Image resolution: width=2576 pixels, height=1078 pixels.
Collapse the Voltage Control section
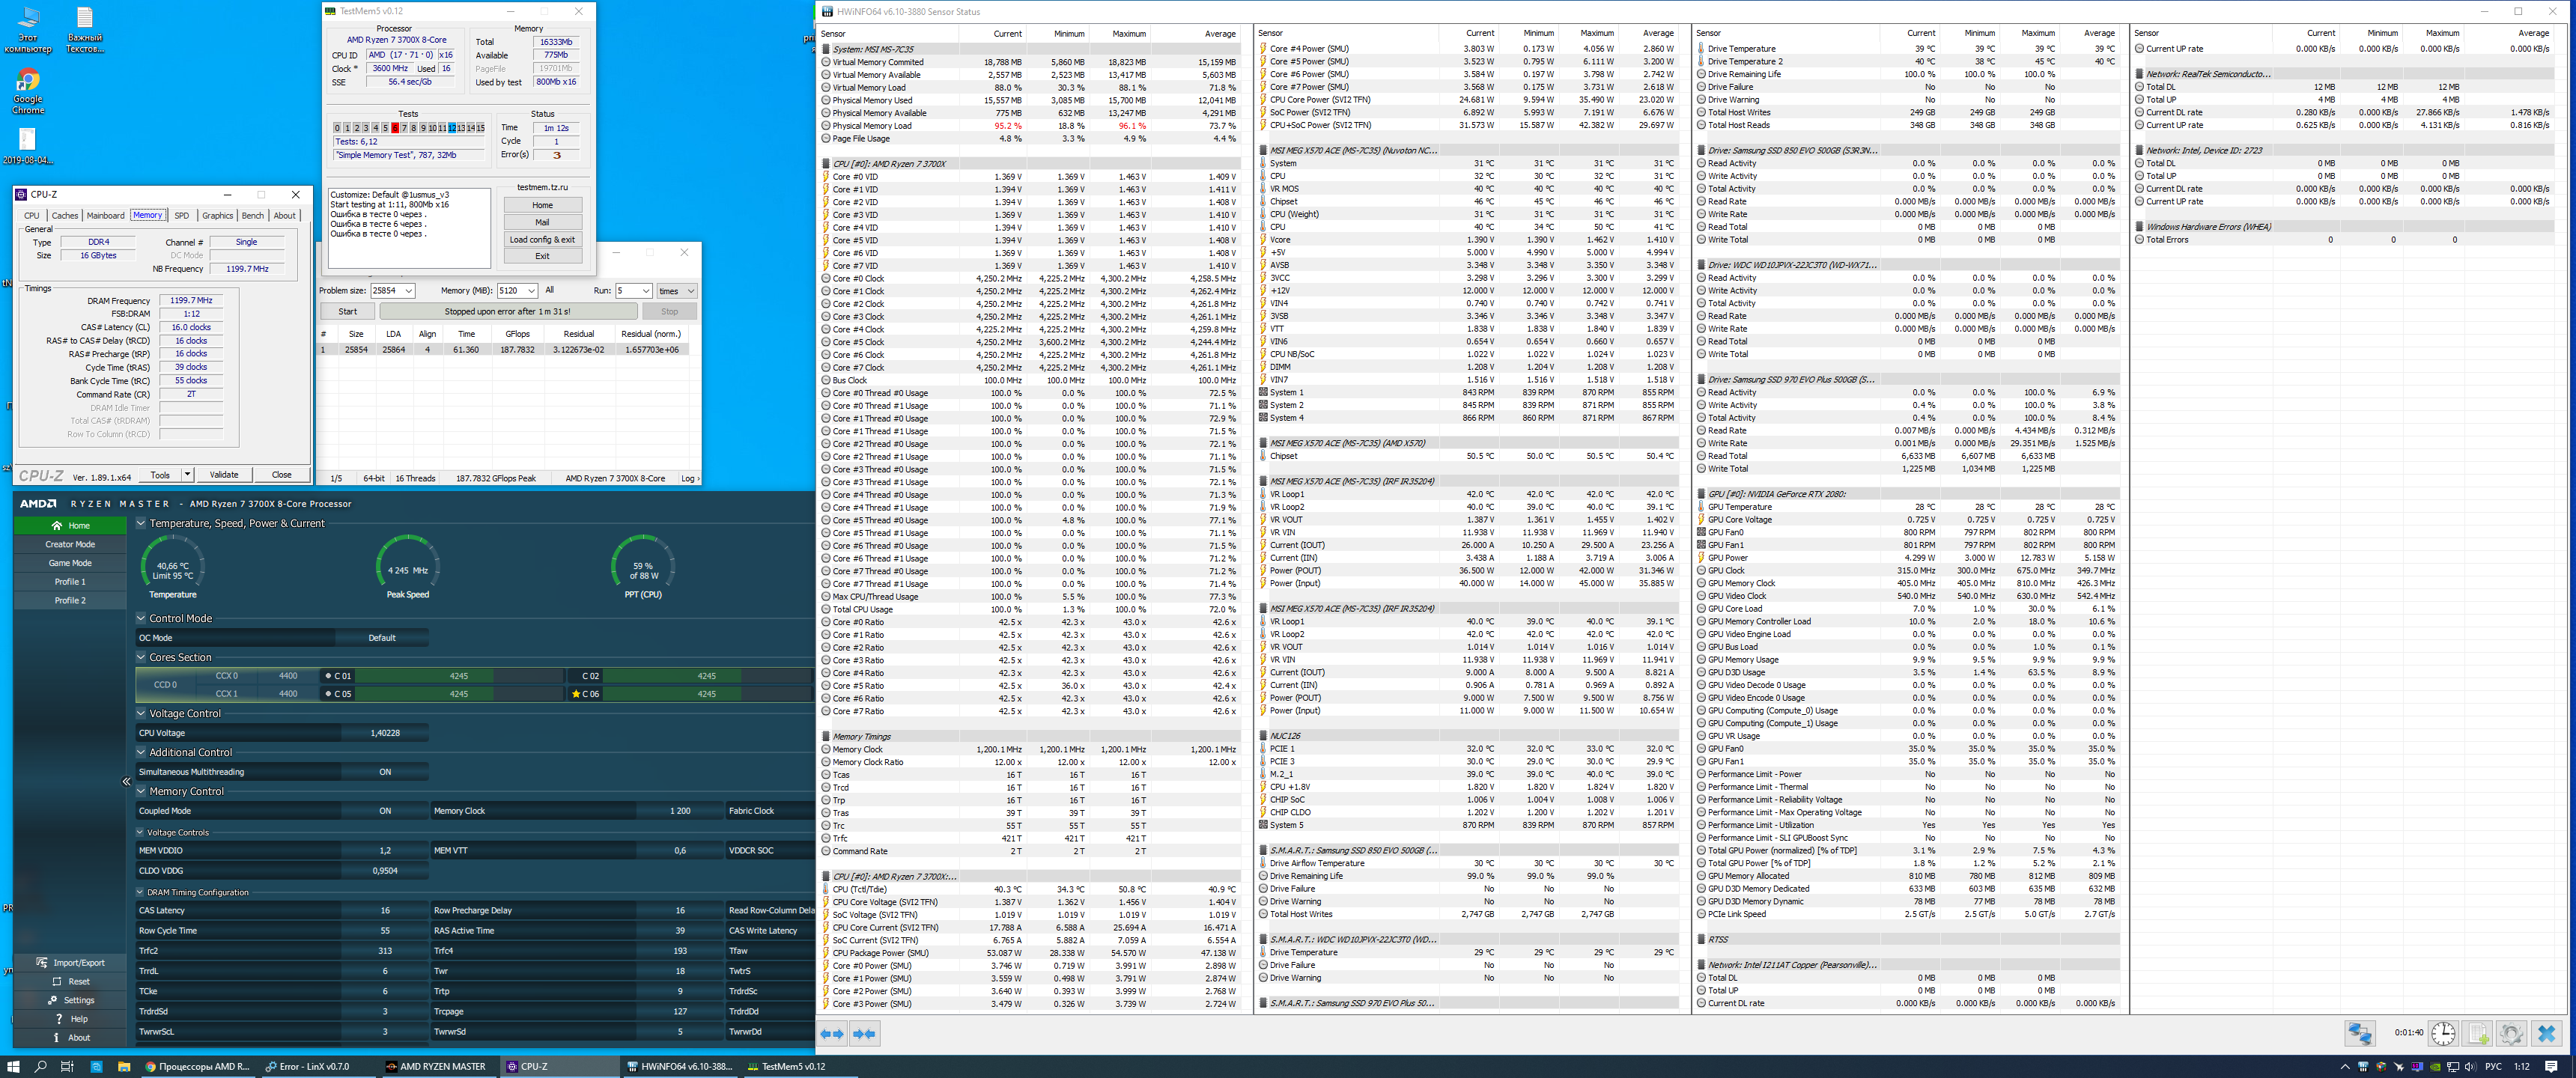point(141,713)
